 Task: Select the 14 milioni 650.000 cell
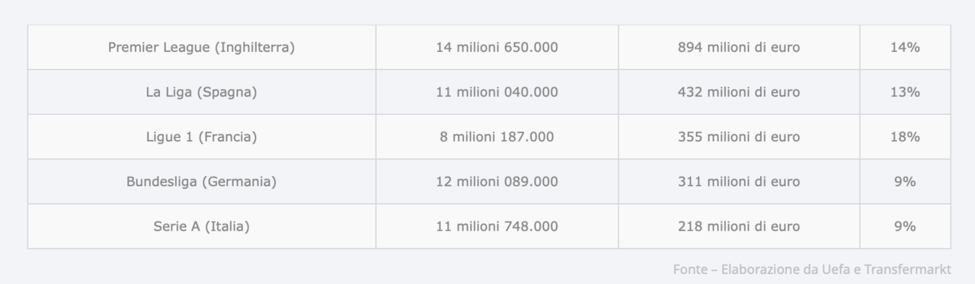pyautogui.click(x=497, y=47)
